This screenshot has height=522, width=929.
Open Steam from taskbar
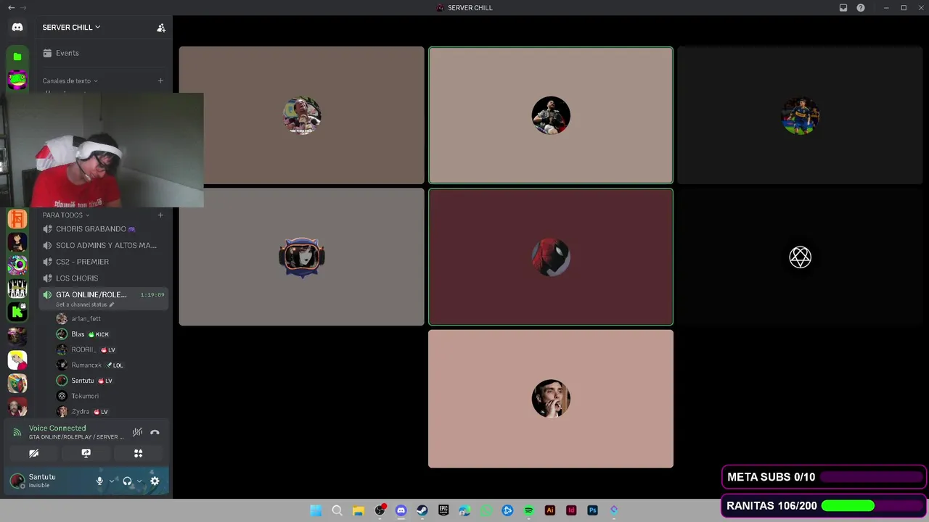coord(422,510)
